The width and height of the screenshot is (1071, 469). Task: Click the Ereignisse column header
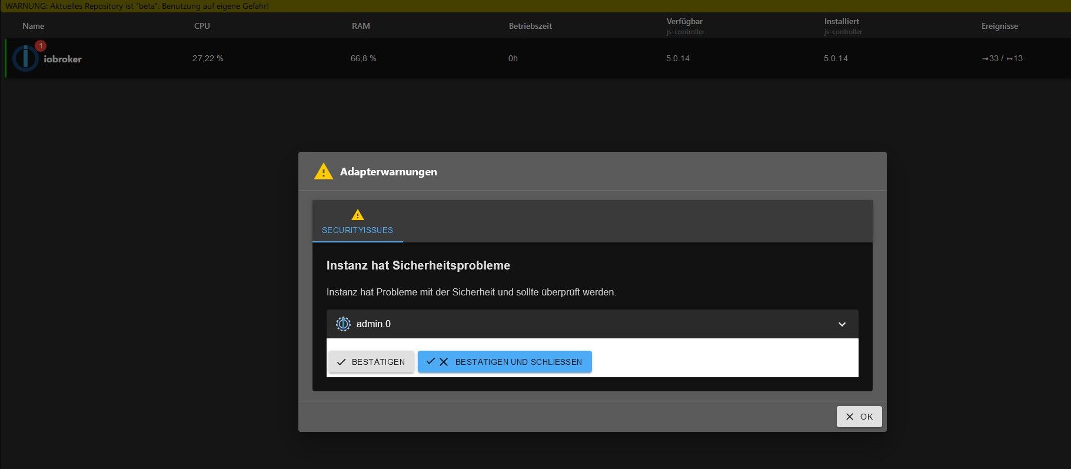[x=999, y=26]
